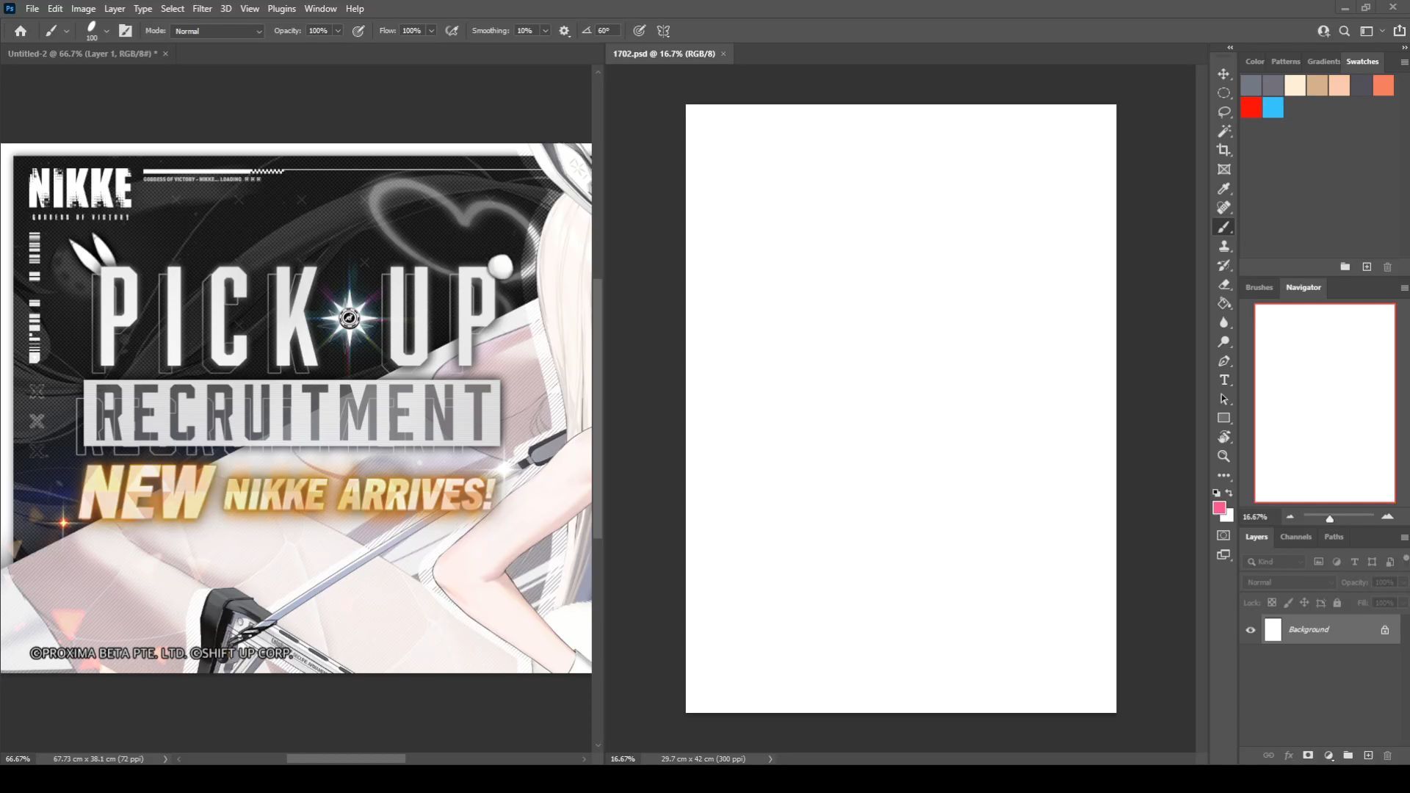This screenshot has height=793, width=1410.
Task: Select the History Brush tool
Action: (x=1223, y=265)
